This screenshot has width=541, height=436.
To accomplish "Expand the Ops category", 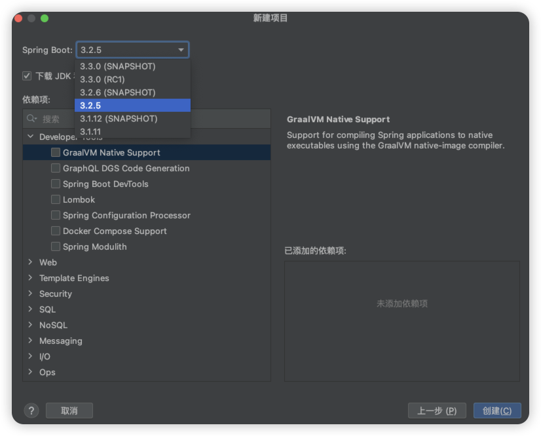I will [30, 372].
